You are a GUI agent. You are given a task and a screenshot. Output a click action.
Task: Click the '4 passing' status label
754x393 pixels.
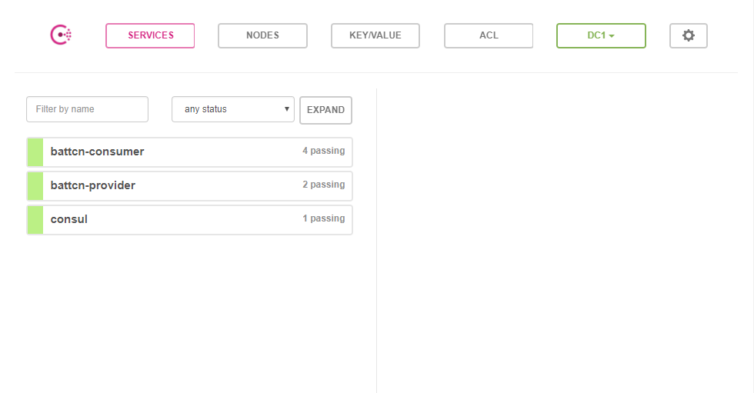(x=323, y=151)
